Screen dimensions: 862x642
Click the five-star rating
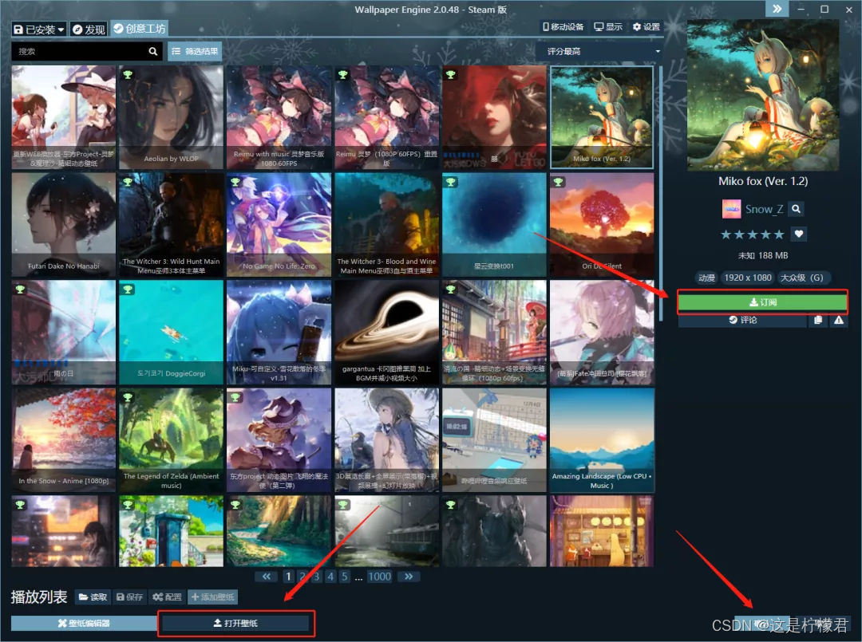(752, 234)
